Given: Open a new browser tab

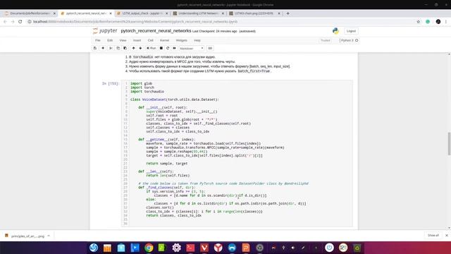Looking at the screenshot, I should [x=288, y=13].
